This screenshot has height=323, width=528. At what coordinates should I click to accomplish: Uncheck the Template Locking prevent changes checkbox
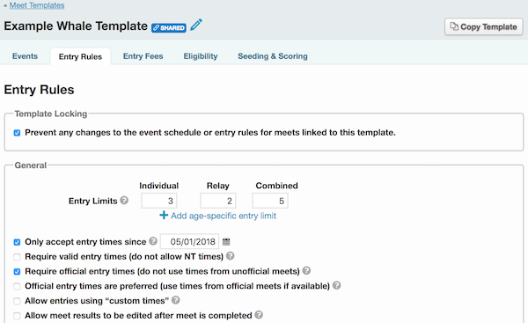coord(17,133)
